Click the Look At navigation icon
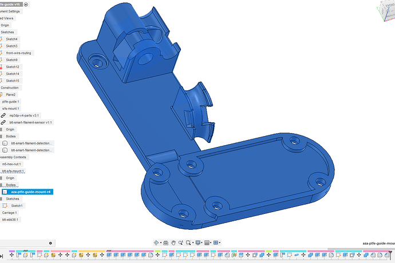 pyautogui.click(x=166, y=242)
